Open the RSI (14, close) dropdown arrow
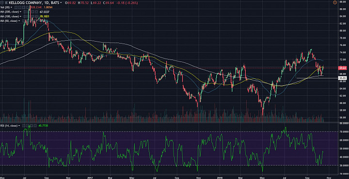349x179 pixels. [x=19, y=126]
